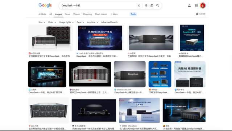Open the More search categories menu
Viewport: 232px width, 131px height.
114,14
